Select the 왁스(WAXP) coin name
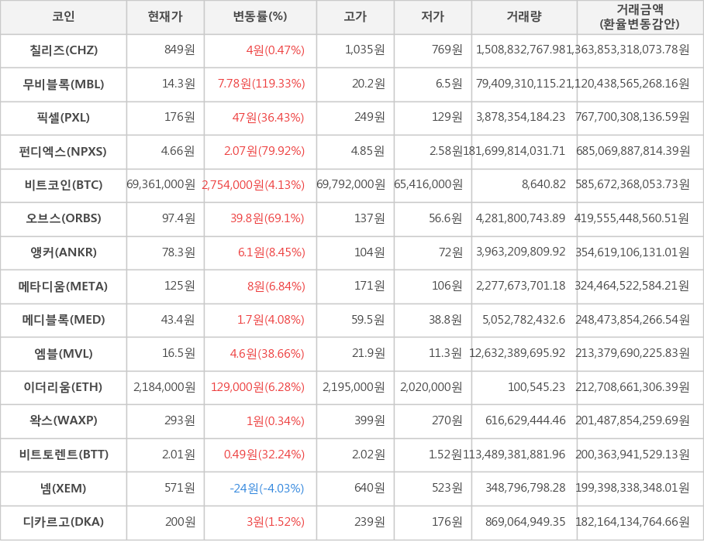 coord(64,420)
